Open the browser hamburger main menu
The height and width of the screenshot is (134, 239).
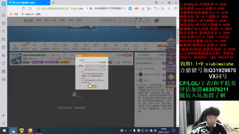[175, 9]
